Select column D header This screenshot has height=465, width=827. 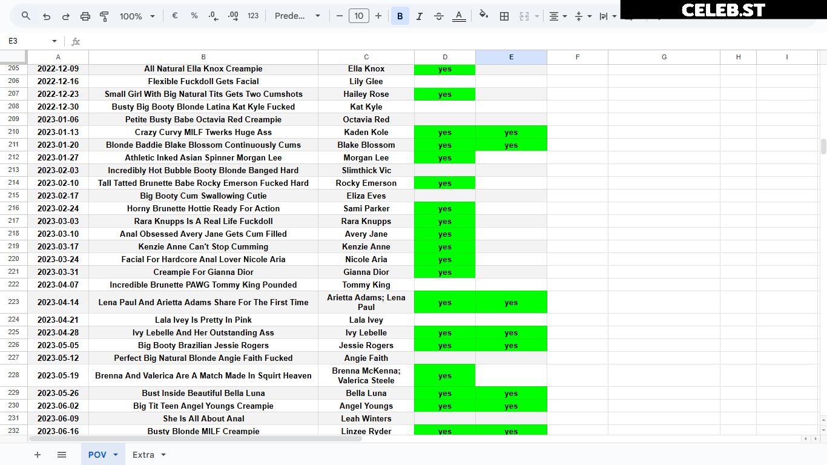point(445,57)
